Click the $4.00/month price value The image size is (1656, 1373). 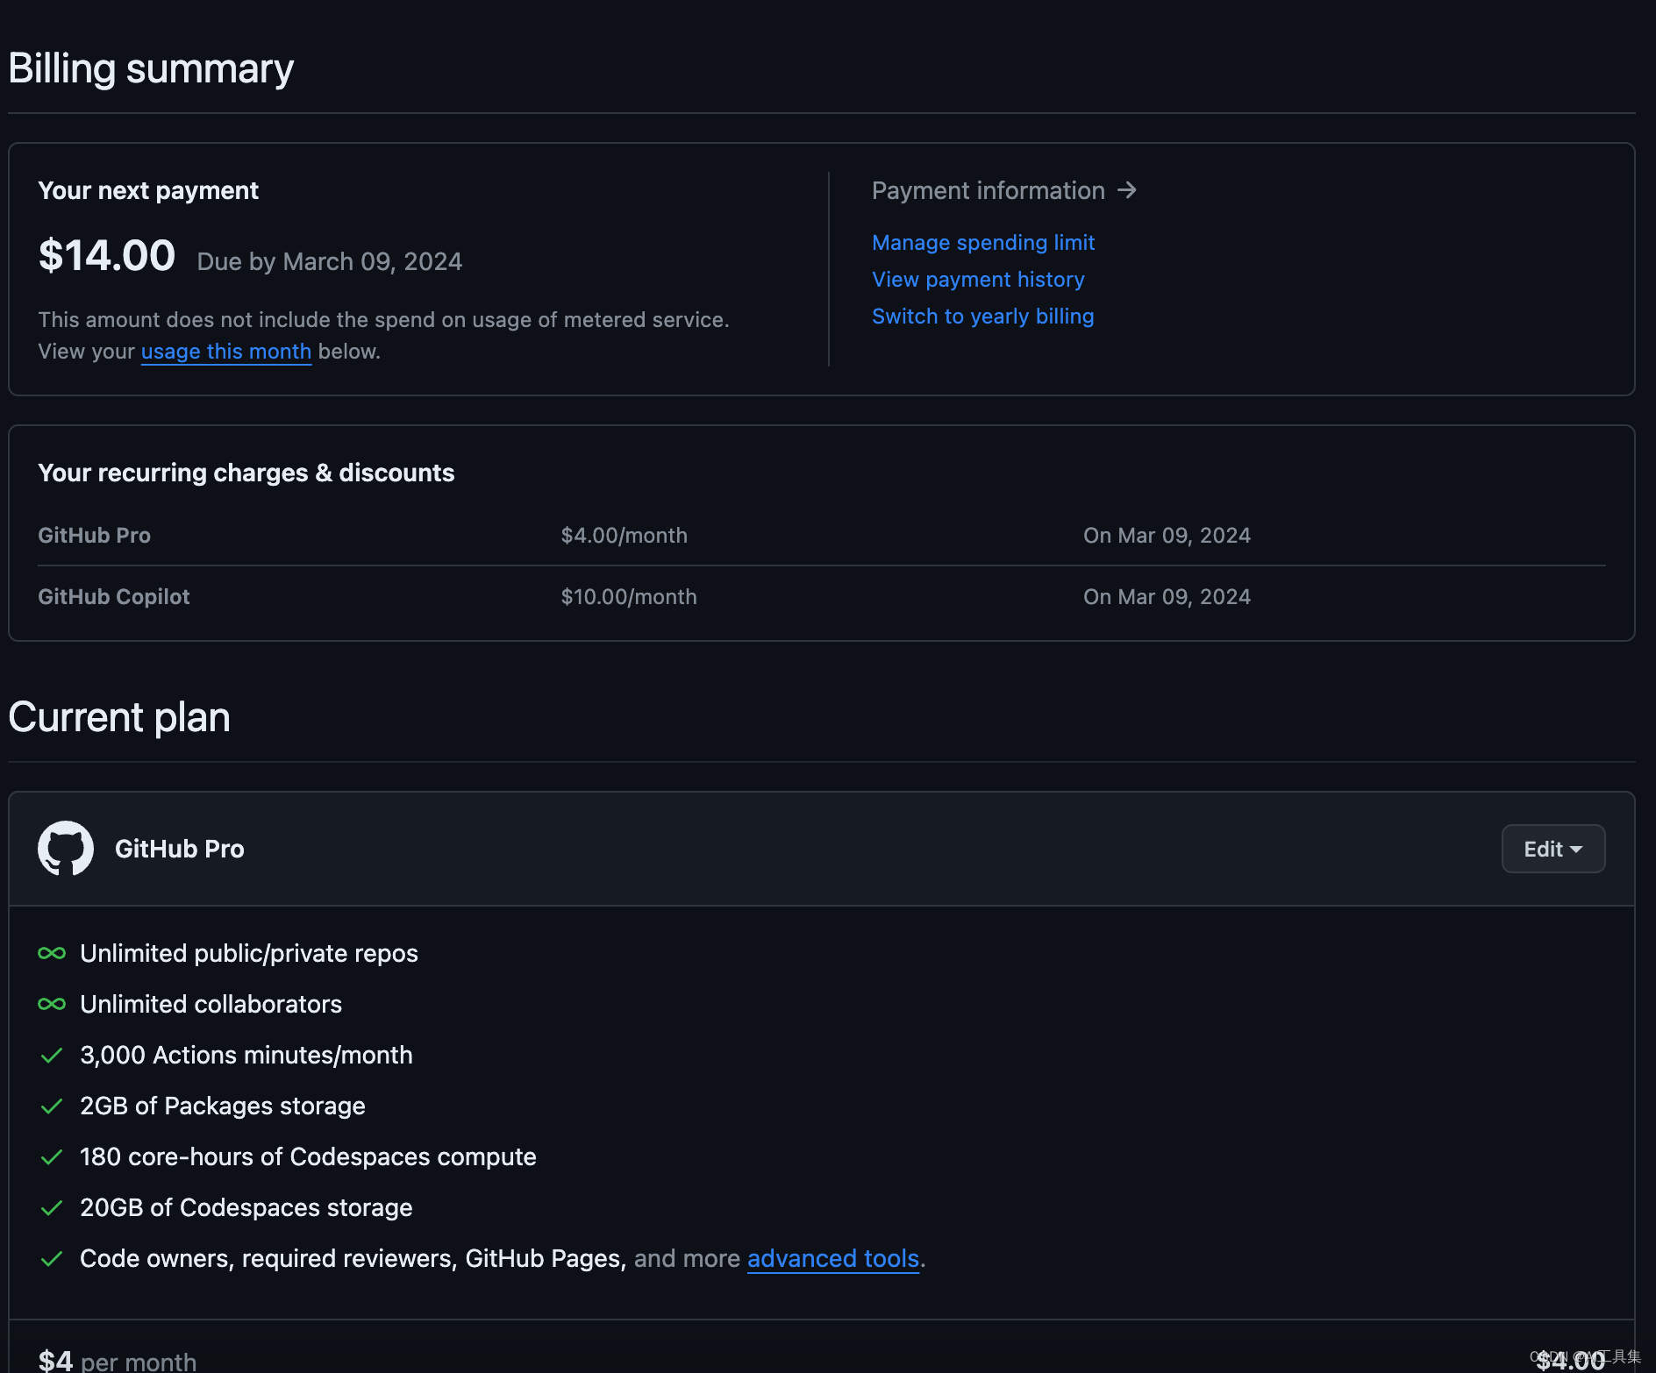coord(625,535)
